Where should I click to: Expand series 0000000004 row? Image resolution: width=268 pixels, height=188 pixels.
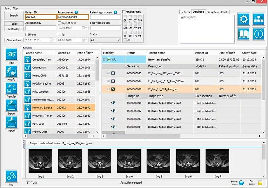pos(108,81)
